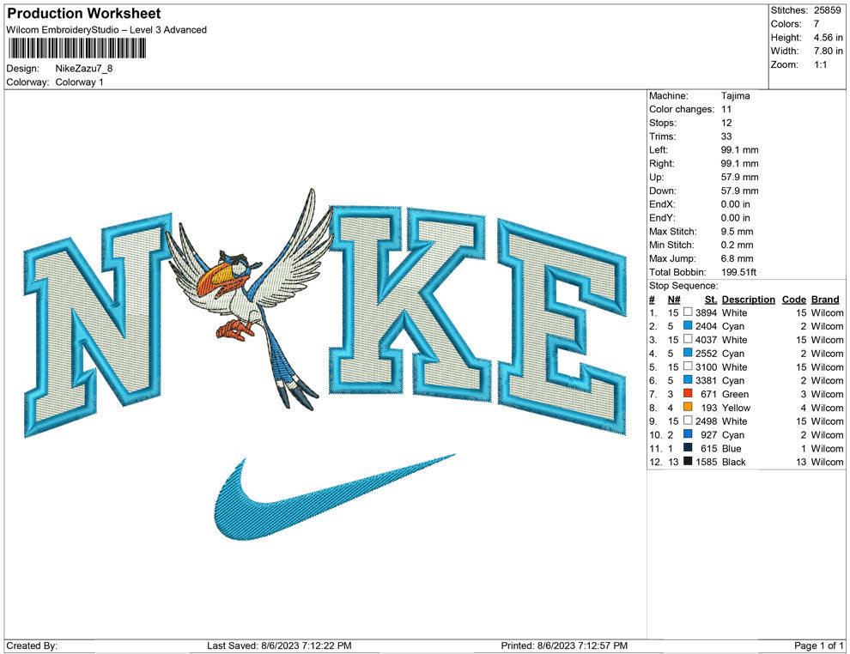
Task: Click the St. column header
Action: click(x=711, y=300)
